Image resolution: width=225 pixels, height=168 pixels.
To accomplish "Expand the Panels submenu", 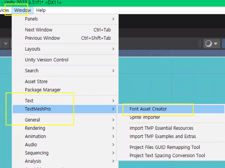I will (65, 19).
